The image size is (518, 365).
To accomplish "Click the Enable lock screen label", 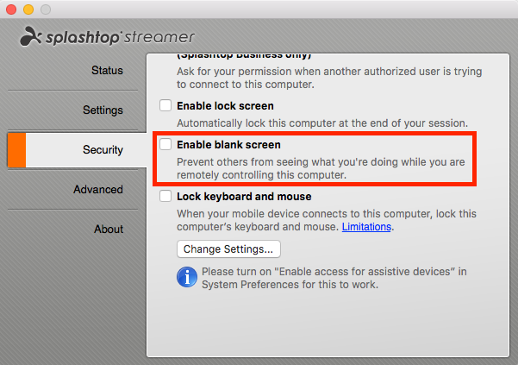I will tap(225, 106).
